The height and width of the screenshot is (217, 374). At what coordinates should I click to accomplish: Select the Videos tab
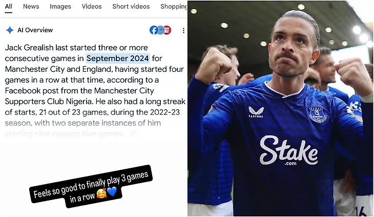click(92, 7)
